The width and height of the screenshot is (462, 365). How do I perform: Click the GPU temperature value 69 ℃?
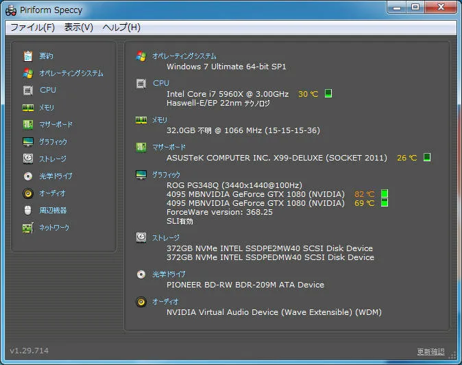click(365, 203)
